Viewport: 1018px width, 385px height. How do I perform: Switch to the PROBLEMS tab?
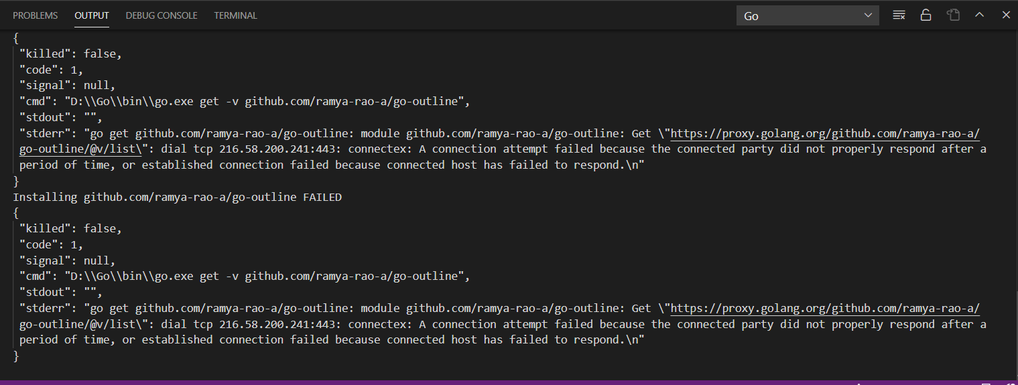36,15
